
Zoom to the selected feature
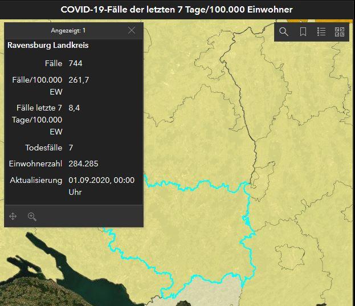(x=32, y=217)
